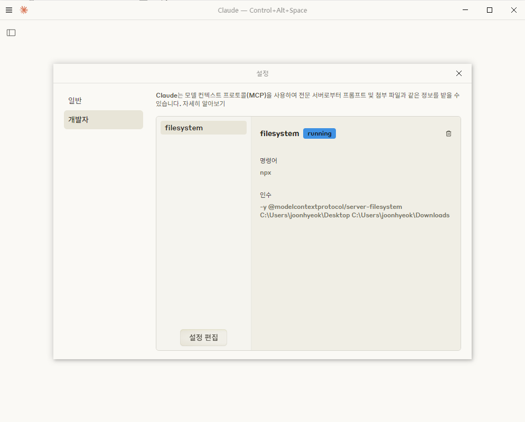Click the 명령어 label
This screenshot has width=525, height=422.
268,160
